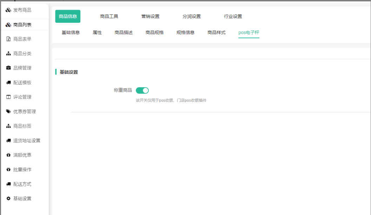Open 退货地址设置 in the sidebar
The width and height of the screenshot is (371, 215).
coord(27,141)
